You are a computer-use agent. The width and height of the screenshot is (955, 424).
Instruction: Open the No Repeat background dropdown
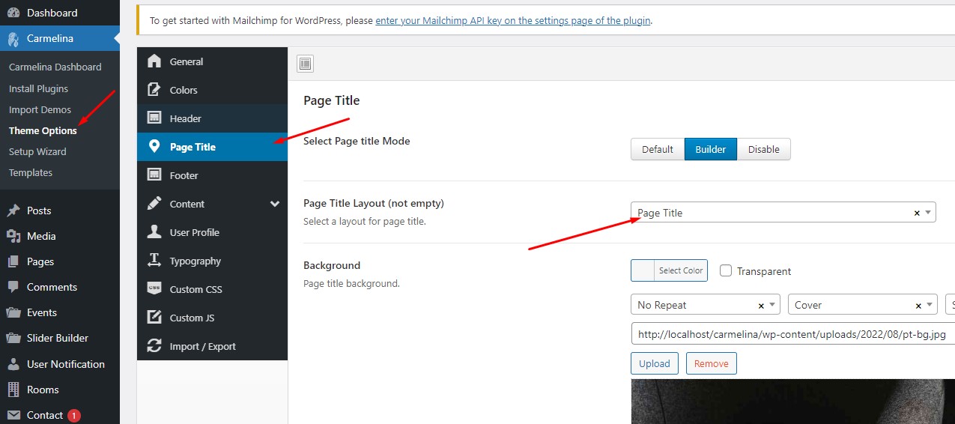pos(704,305)
